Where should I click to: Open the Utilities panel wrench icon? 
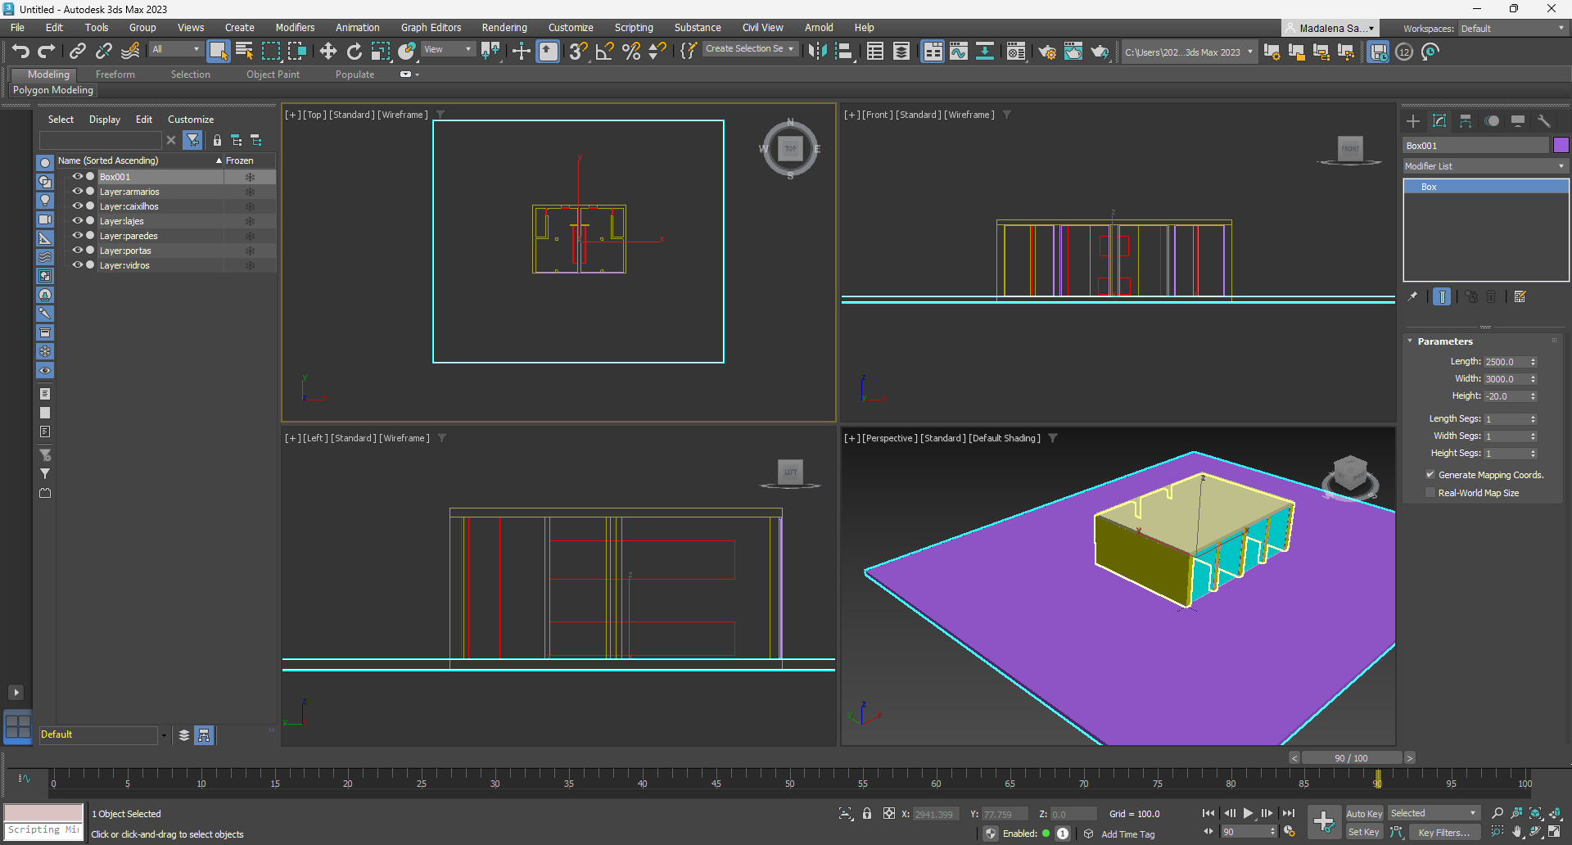pyautogui.click(x=1544, y=121)
